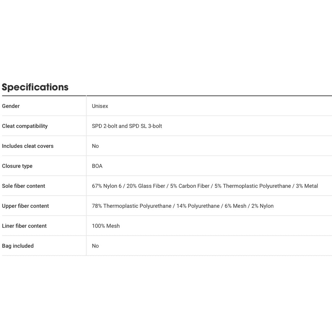The height and width of the screenshot is (332, 332).
Task: Select the Gender row label
Action: click(x=11, y=106)
